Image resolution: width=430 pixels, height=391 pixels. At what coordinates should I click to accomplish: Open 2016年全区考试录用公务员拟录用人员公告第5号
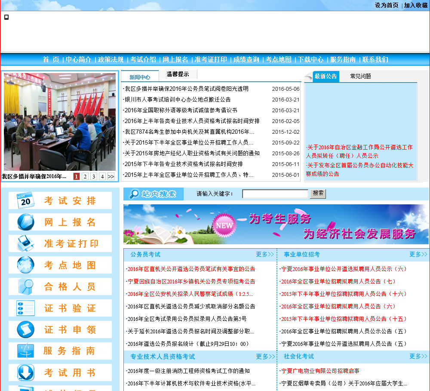tap(187, 319)
